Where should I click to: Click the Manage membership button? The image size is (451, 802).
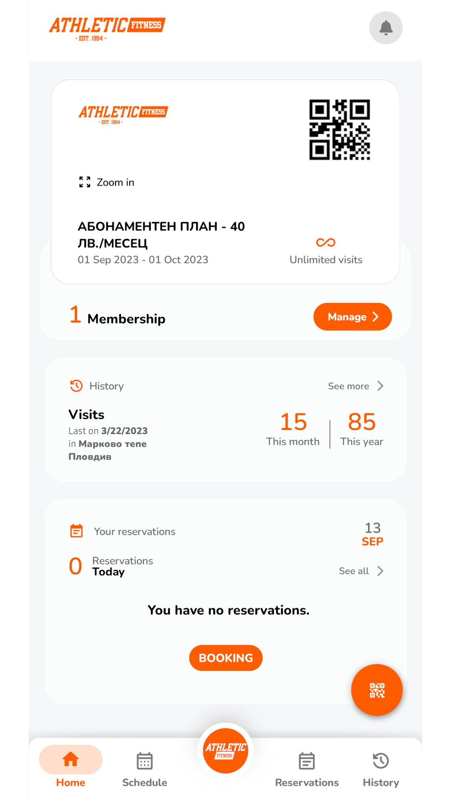353,317
